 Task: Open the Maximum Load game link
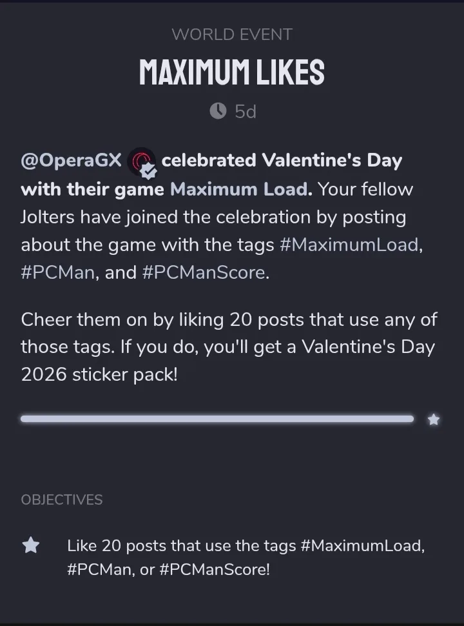(x=238, y=190)
